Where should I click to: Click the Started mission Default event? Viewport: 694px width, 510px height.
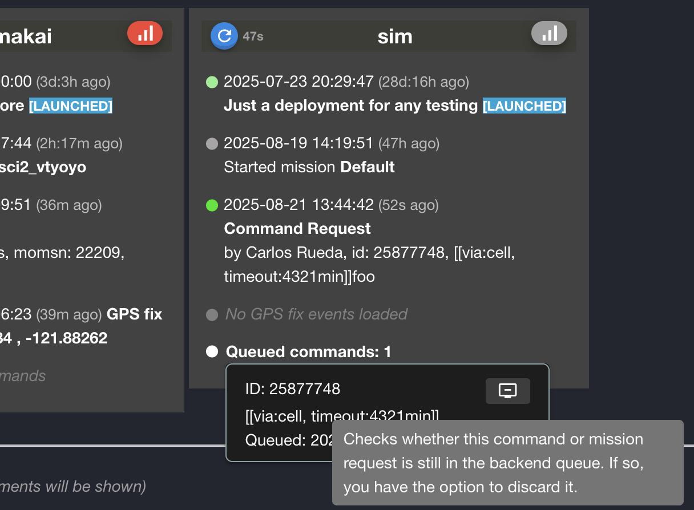[309, 167]
